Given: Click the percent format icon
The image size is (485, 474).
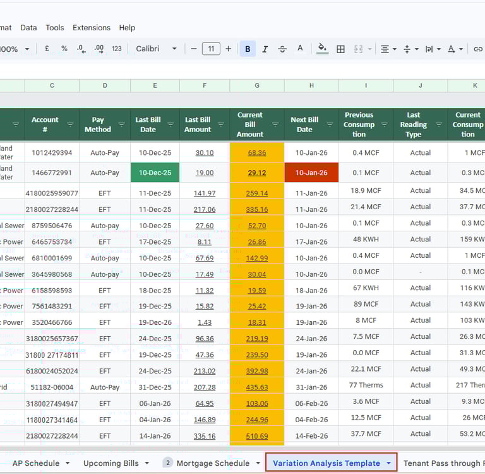Looking at the screenshot, I should (x=64, y=49).
